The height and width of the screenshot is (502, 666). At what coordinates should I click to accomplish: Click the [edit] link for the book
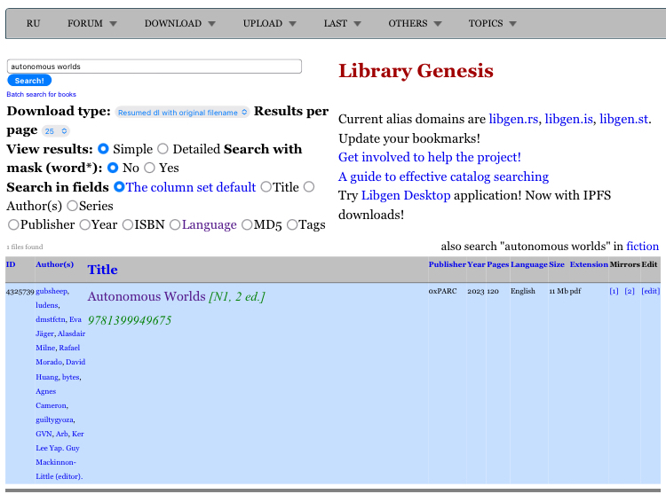tap(650, 291)
